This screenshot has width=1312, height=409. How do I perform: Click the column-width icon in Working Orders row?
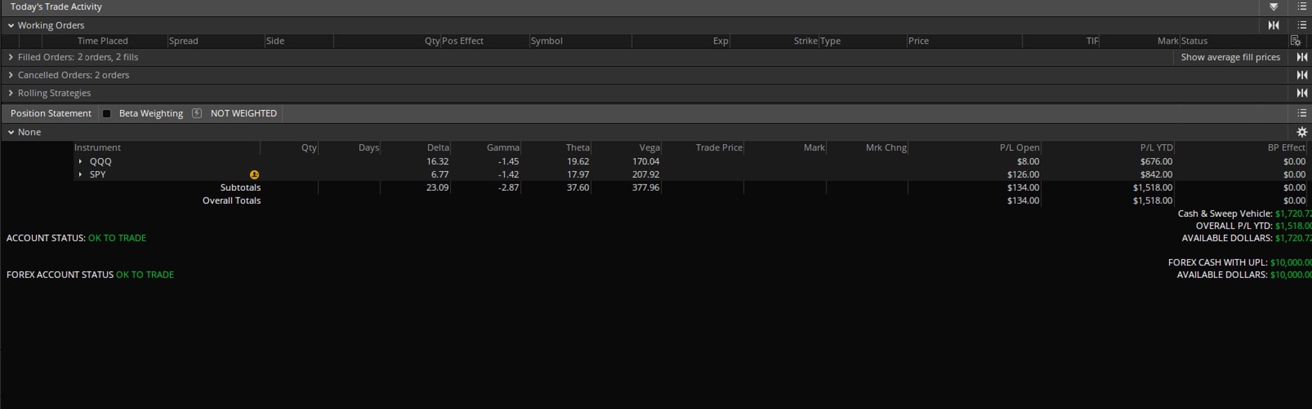click(1274, 26)
